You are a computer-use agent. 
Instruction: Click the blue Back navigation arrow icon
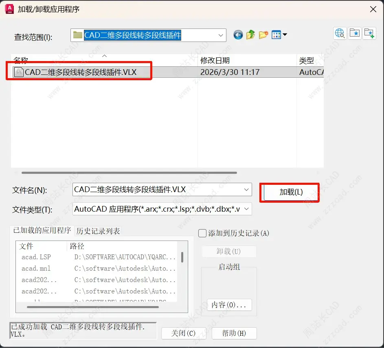click(238, 35)
